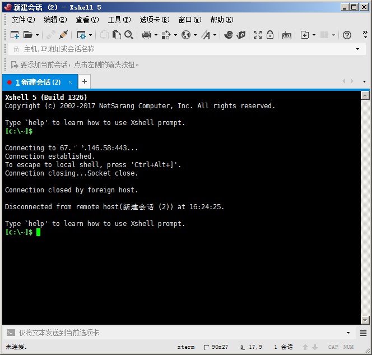Click the add current session arrow icon

click(x=14, y=64)
